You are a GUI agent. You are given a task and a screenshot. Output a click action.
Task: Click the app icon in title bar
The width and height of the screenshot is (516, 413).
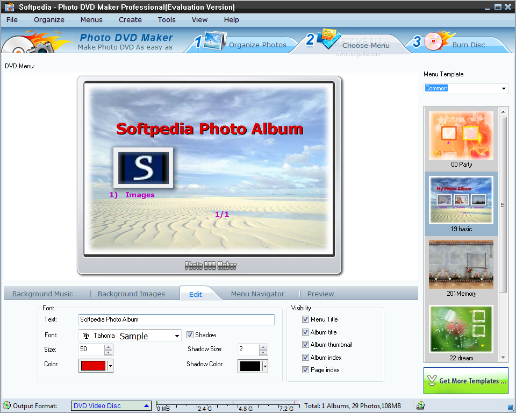click(10, 6)
